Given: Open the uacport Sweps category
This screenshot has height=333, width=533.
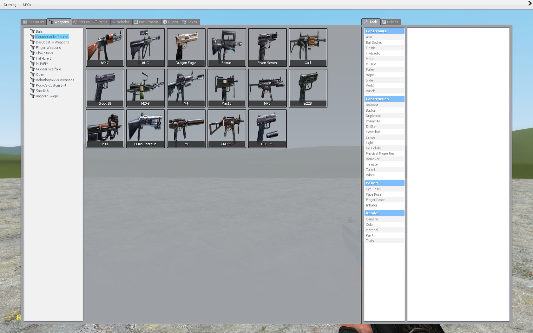Looking at the screenshot, I should coord(47,96).
